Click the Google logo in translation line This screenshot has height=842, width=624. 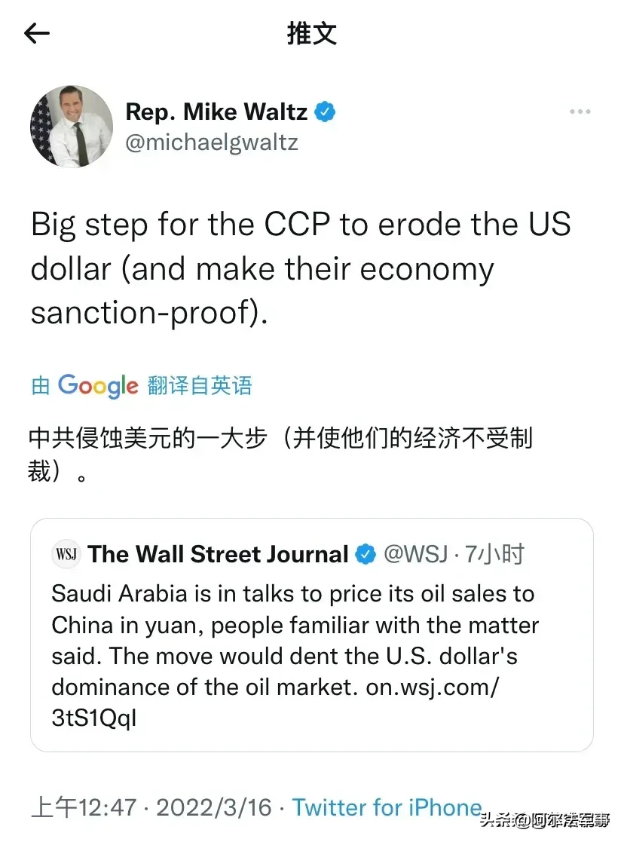click(x=98, y=385)
